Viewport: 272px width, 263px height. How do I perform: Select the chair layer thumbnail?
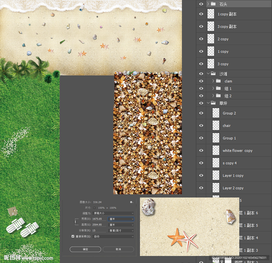(x=216, y=126)
